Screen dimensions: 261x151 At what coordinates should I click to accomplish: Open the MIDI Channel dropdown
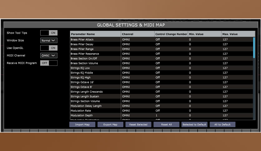coord(49,56)
